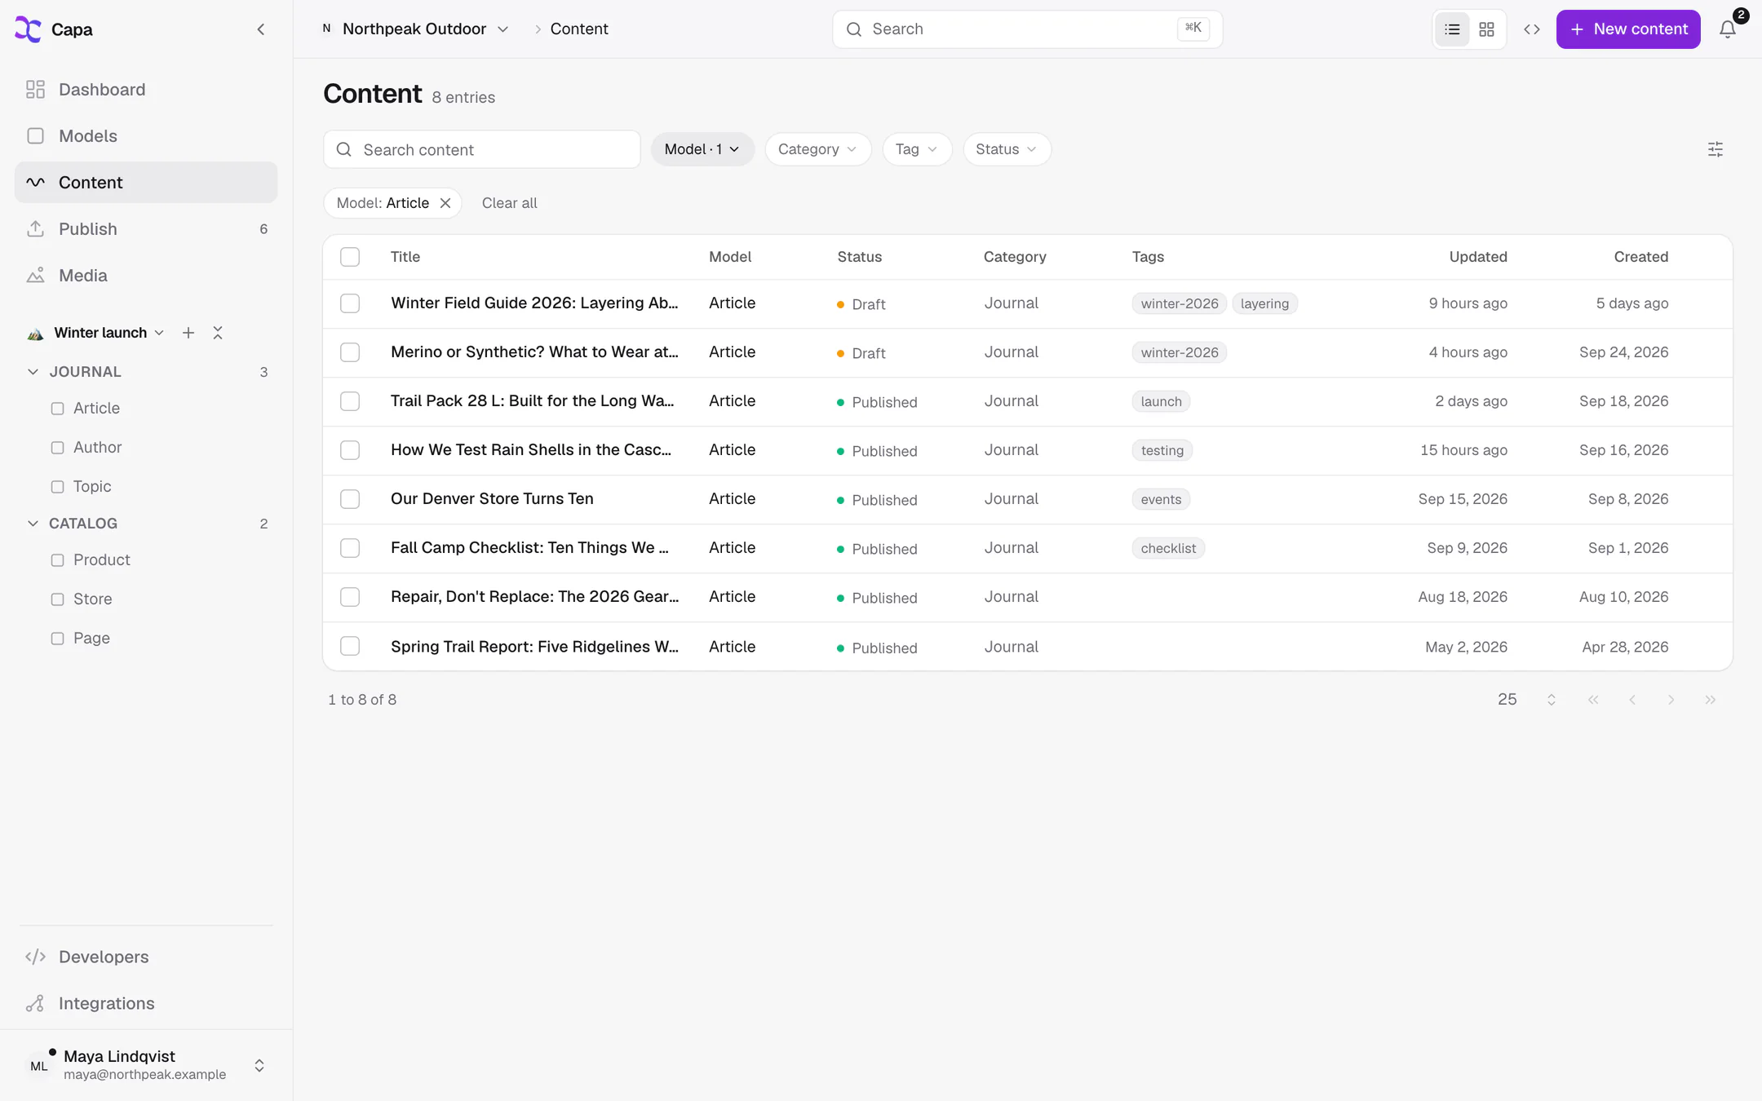This screenshot has height=1101, width=1762.
Task: Go to the next page arrow
Action: pos(1671,700)
